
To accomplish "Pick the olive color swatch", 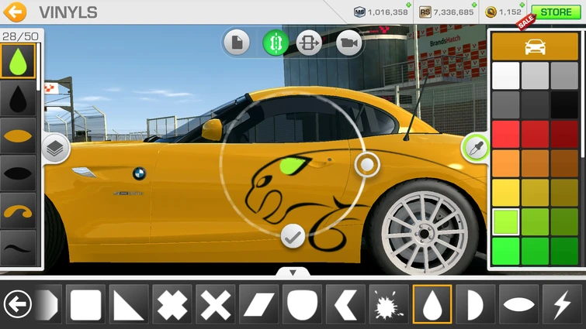I will click(x=564, y=193).
